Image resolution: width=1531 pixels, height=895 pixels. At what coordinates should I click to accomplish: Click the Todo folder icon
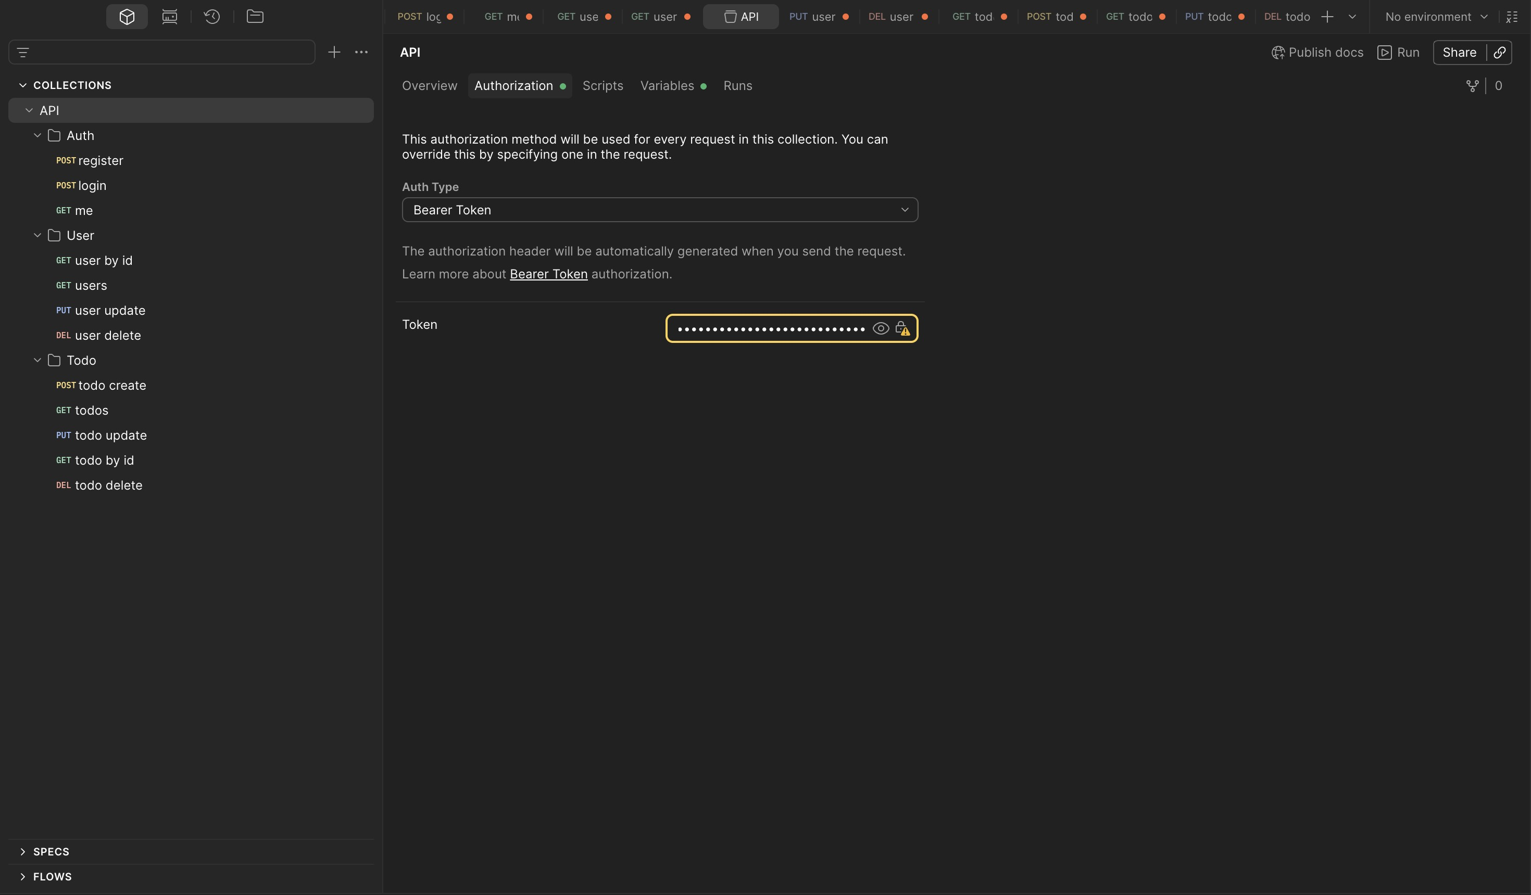click(x=54, y=361)
